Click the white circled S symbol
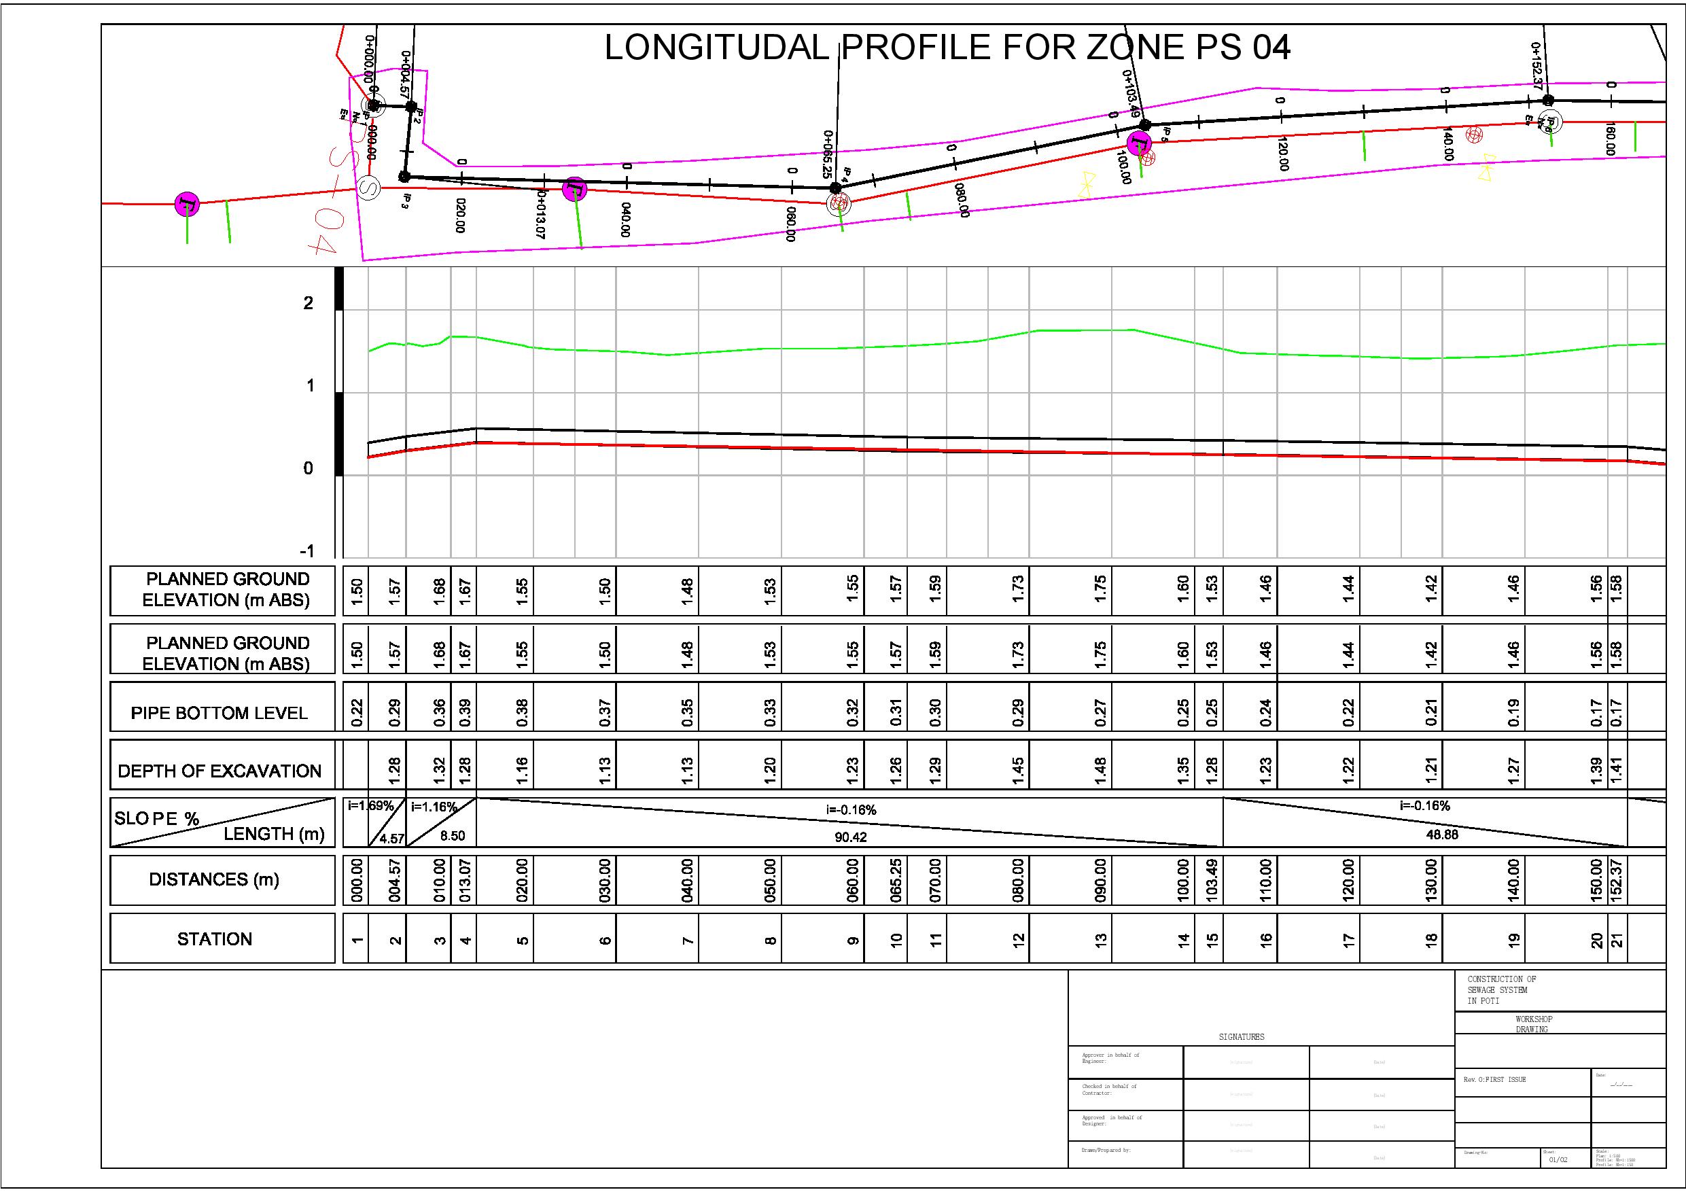This screenshot has height=1192, width=1686. [x=368, y=188]
